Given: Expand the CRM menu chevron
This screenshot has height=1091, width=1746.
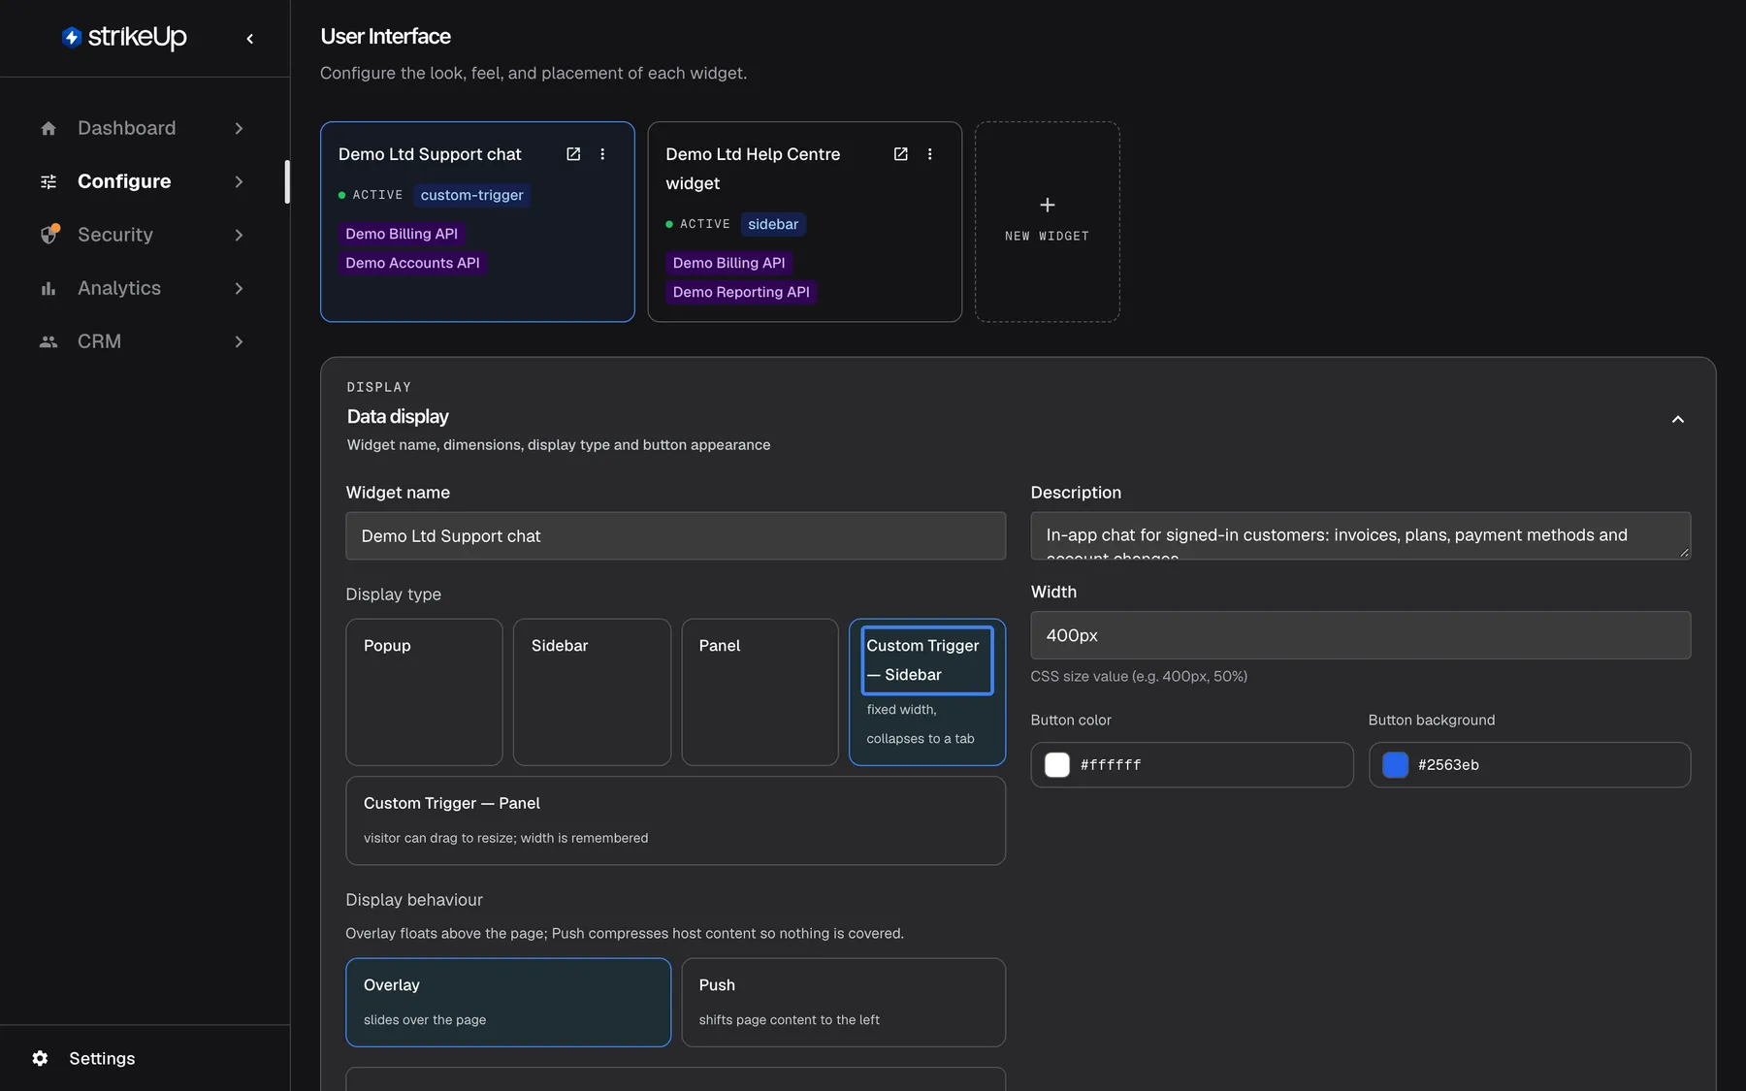Looking at the screenshot, I should [239, 341].
